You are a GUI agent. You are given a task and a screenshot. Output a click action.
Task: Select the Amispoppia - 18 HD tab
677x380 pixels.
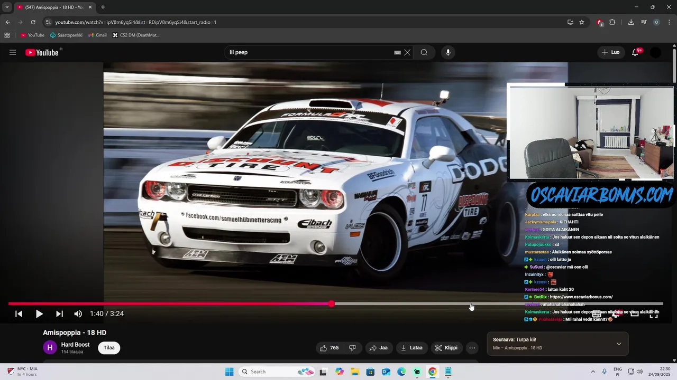pyautogui.click(x=54, y=7)
